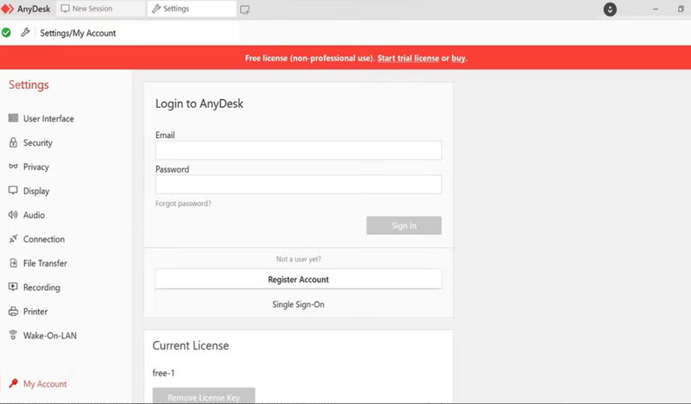Click the Recording play icon

tap(13, 287)
